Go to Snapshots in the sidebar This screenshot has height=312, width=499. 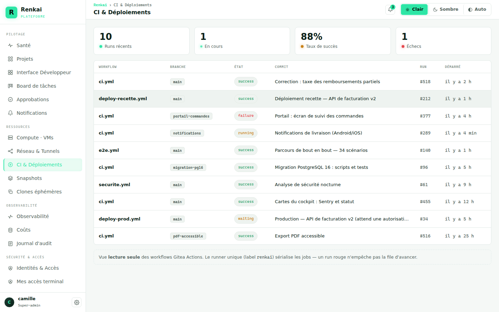click(x=43, y=178)
